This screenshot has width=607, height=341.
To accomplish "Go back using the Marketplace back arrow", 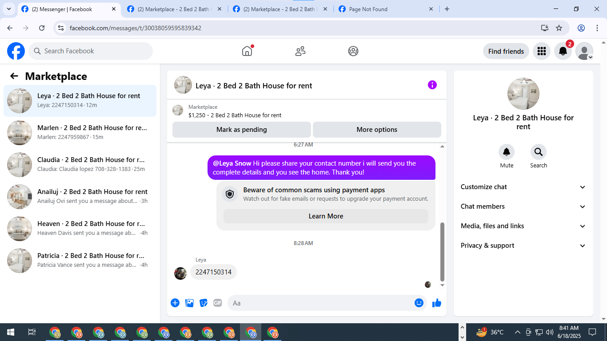I will (x=14, y=76).
